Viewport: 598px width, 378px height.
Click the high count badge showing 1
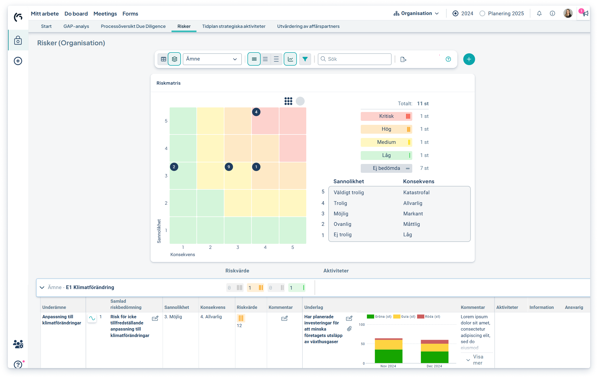[255, 288]
